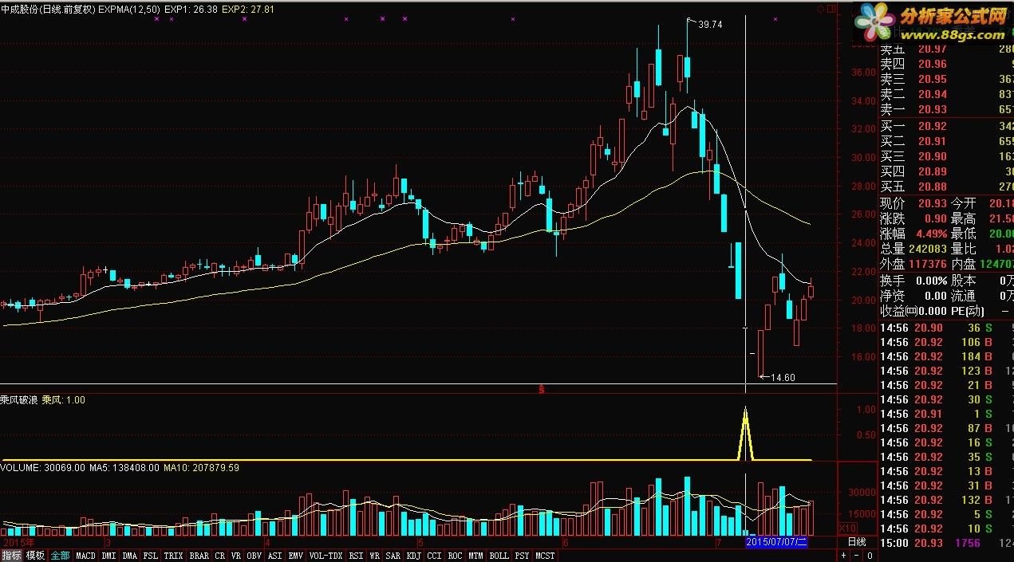
Task: Click the highlighted date 2015/07/07/二
Action: (776, 542)
